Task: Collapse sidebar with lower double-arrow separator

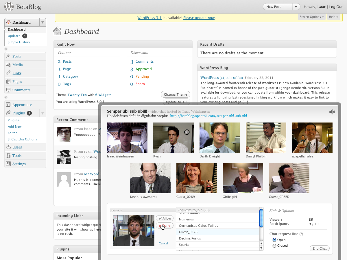Action: point(6,97)
